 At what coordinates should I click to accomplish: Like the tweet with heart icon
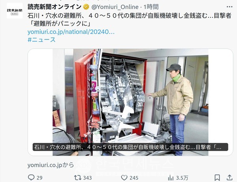click(x=124, y=178)
